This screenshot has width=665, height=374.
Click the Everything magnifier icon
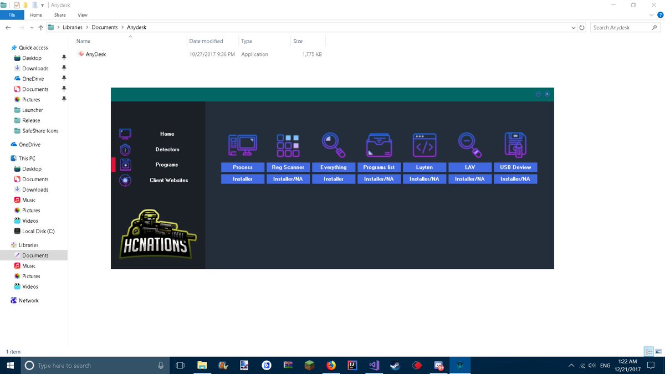click(x=334, y=145)
